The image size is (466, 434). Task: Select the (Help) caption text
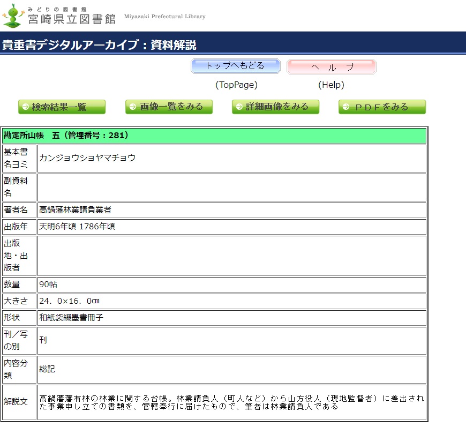[x=331, y=85]
